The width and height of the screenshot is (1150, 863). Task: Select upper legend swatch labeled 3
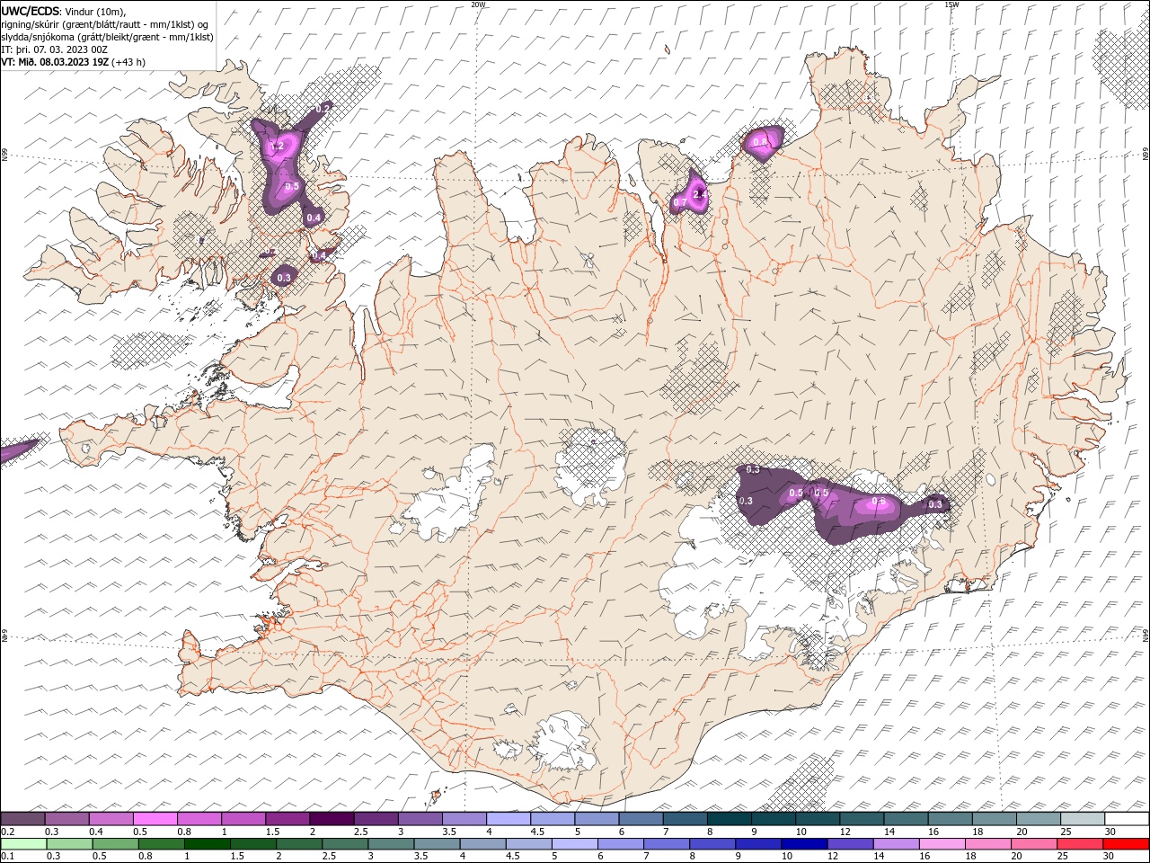point(420,819)
